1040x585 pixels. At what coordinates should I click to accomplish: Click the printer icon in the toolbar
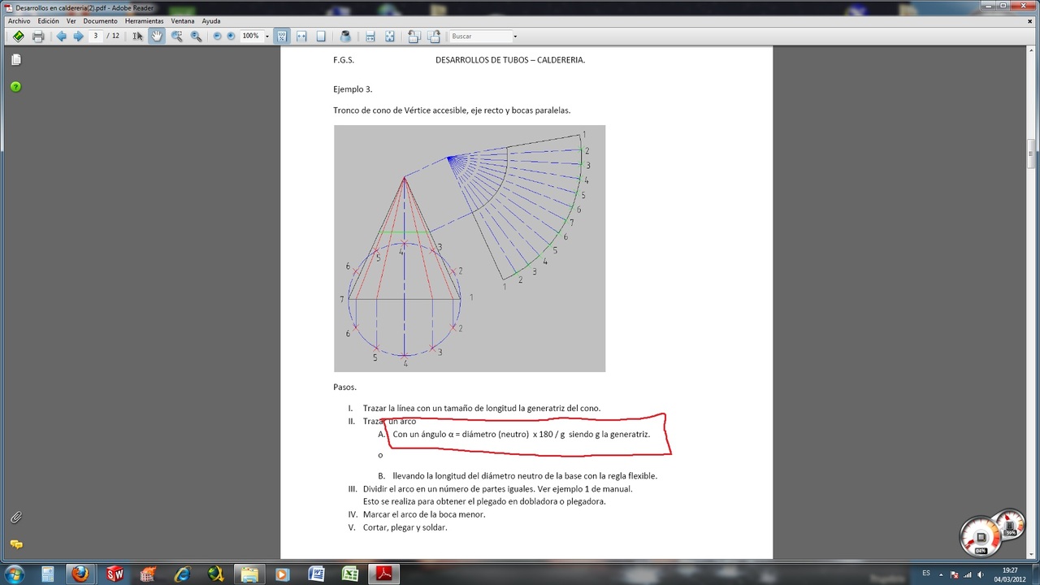click(38, 36)
